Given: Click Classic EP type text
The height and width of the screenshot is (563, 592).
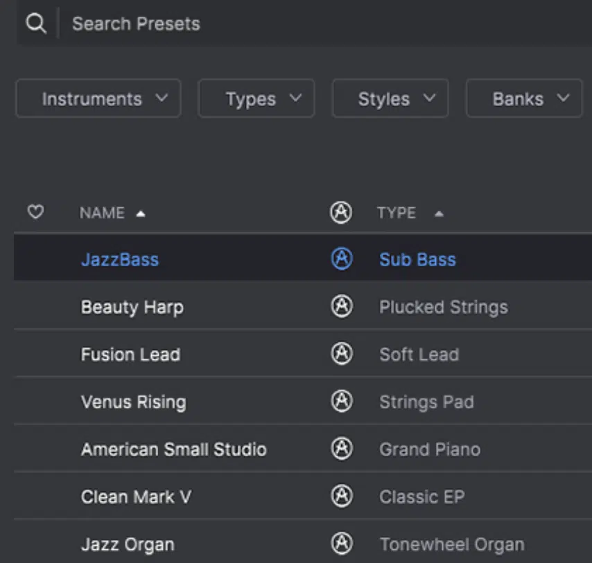Looking at the screenshot, I should click(422, 497).
